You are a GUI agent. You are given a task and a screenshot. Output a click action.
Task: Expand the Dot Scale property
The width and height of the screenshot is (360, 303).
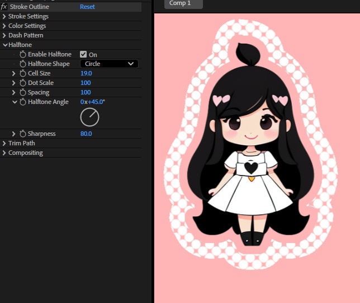coord(13,83)
